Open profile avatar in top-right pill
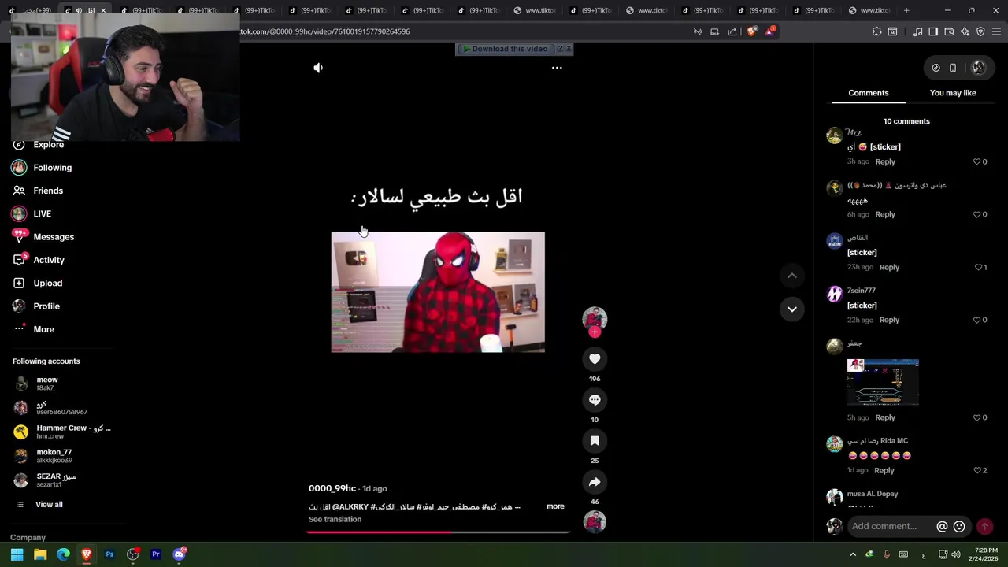 pos(978,68)
